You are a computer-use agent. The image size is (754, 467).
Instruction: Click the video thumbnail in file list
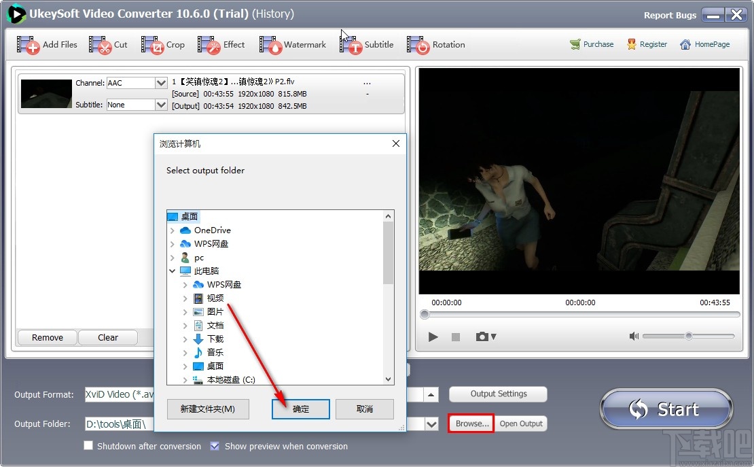pyautogui.click(x=46, y=93)
